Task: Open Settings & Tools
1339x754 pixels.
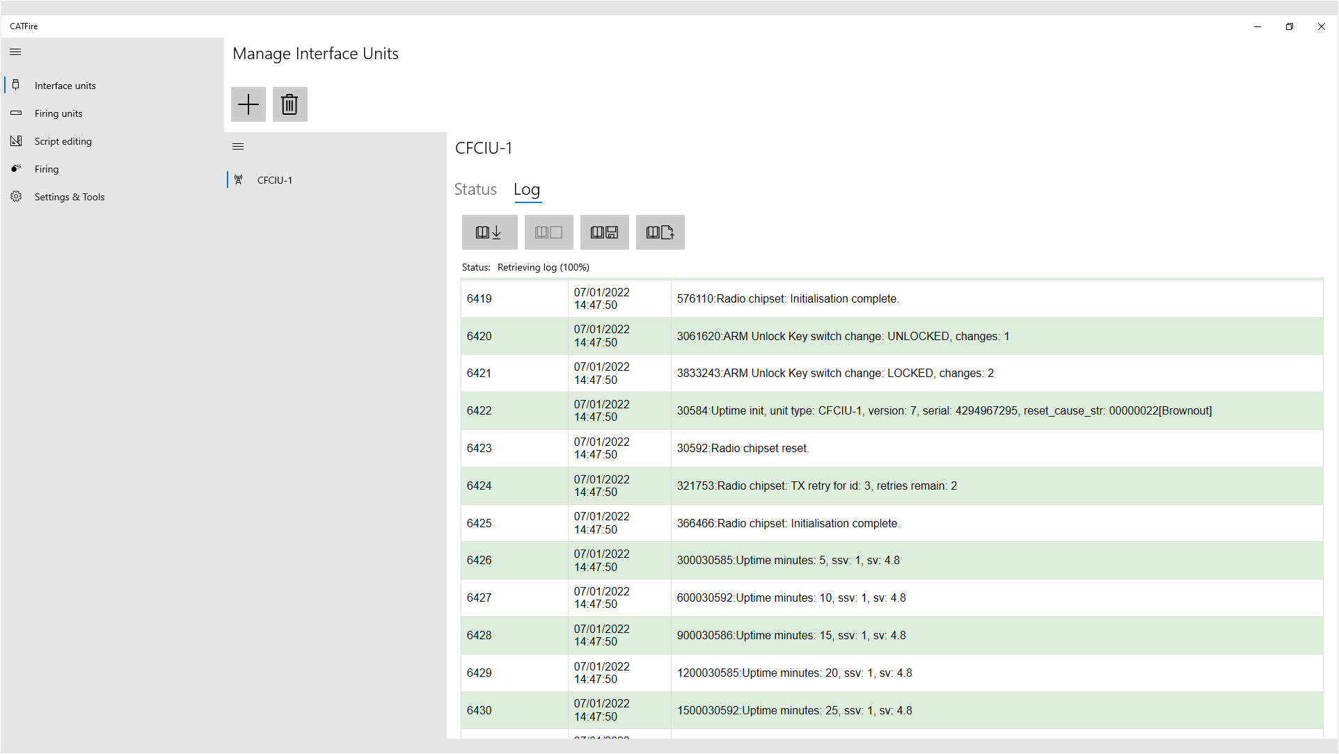Action: pos(70,197)
